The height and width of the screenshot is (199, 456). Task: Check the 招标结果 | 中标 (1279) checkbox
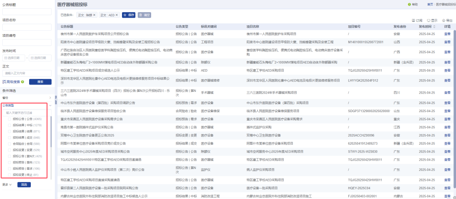pyautogui.click(x=10, y=125)
